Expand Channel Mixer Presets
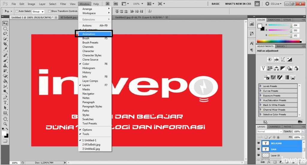Viewport: 307px width, 165px height. (261, 109)
